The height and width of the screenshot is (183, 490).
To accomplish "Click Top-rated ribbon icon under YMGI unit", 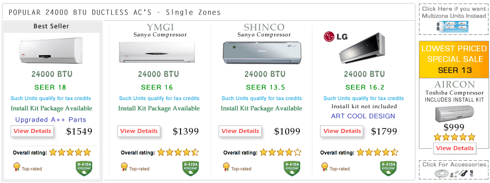I will [x=124, y=167].
